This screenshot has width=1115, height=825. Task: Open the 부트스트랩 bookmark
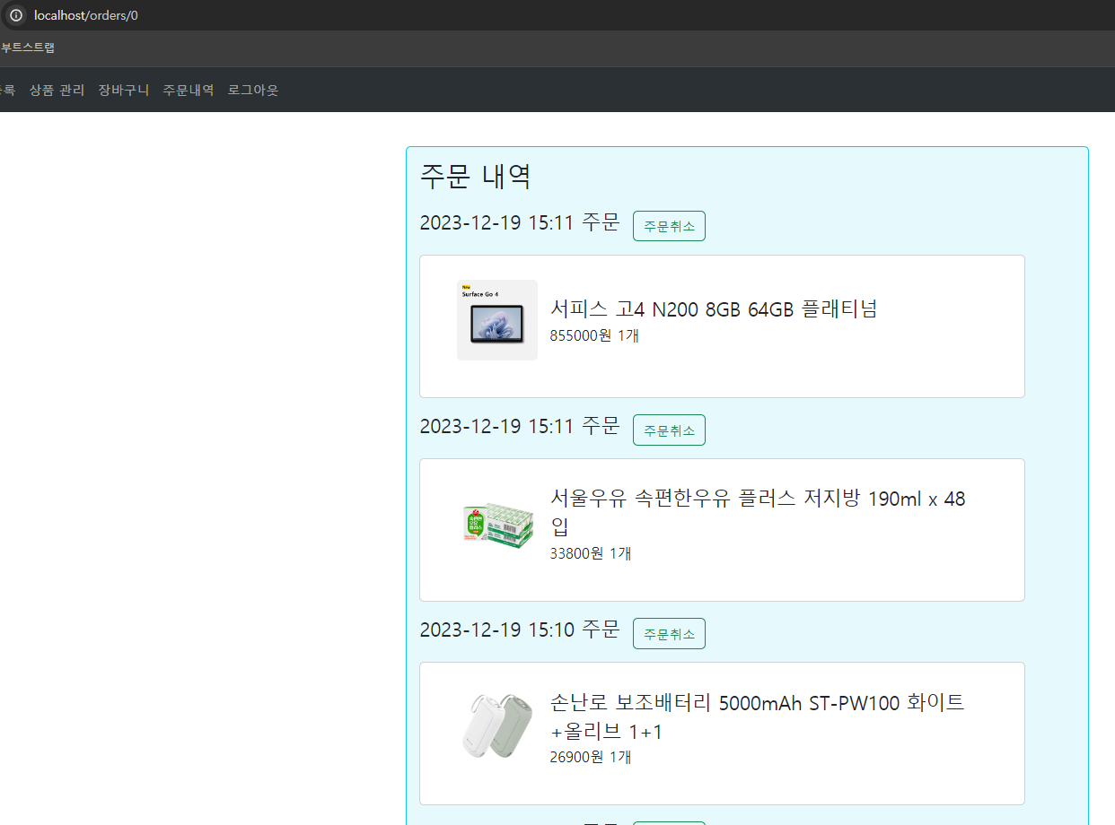tap(27, 48)
